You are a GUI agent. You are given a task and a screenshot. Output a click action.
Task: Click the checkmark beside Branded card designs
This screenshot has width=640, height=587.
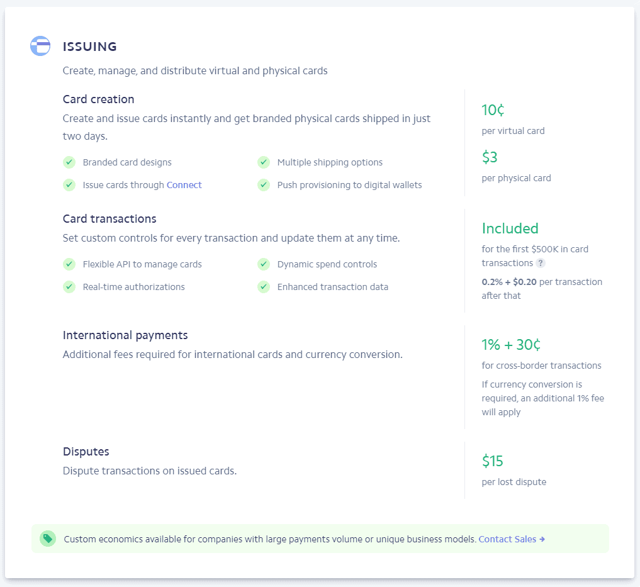tap(69, 162)
